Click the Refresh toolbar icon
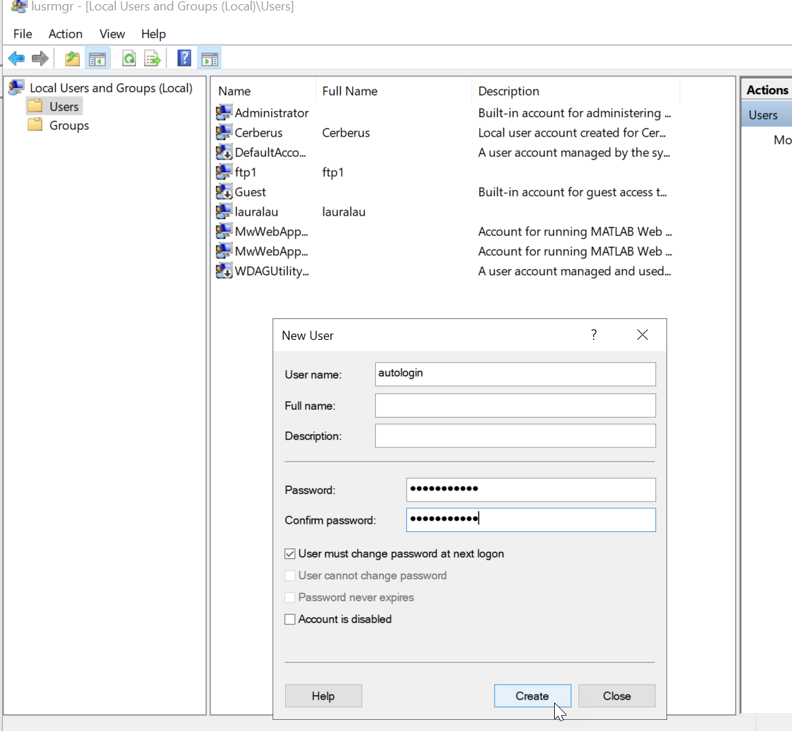792x731 pixels. (129, 59)
